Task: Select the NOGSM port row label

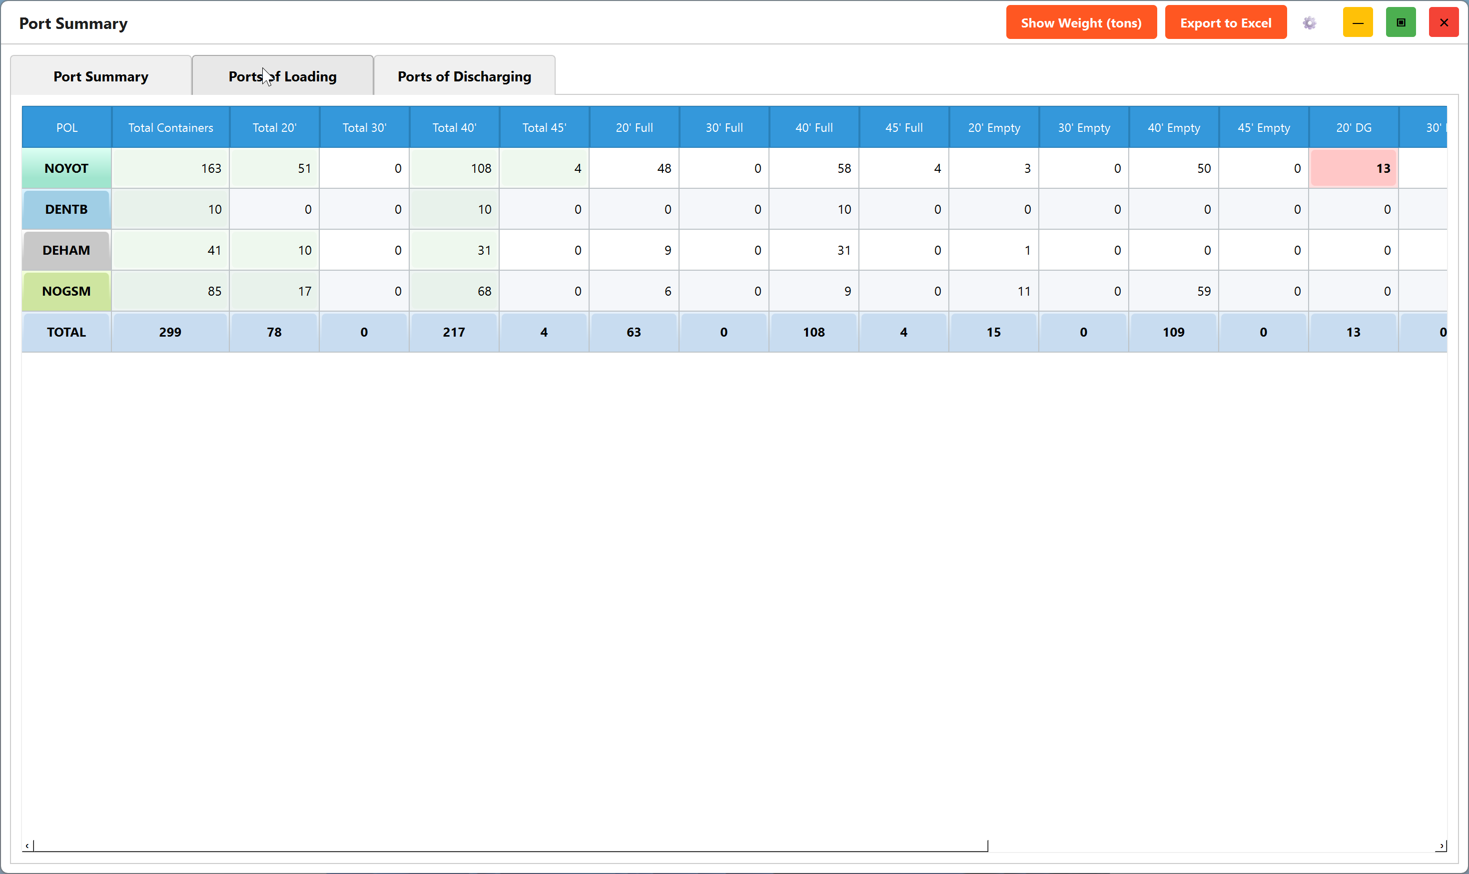Action: coord(66,291)
